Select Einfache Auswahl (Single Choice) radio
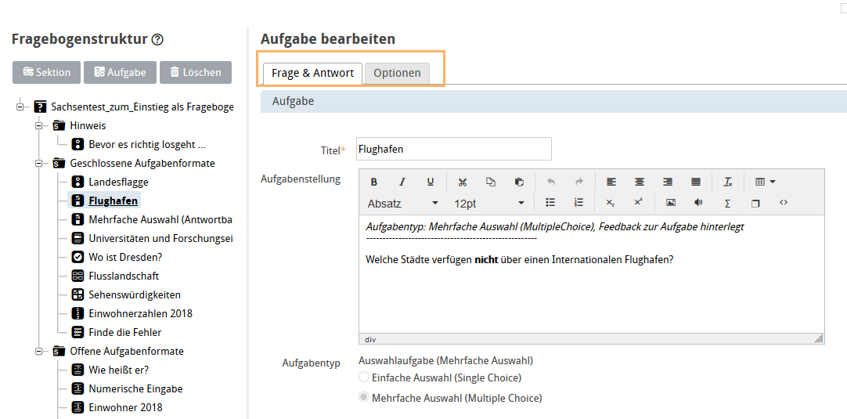This screenshot has width=847, height=419. coord(364,377)
